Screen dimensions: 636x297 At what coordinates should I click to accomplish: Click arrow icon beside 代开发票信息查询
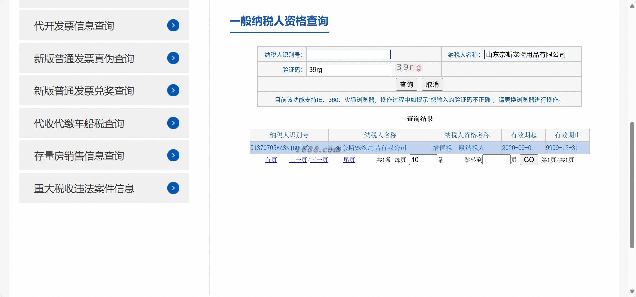tap(173, 25)
